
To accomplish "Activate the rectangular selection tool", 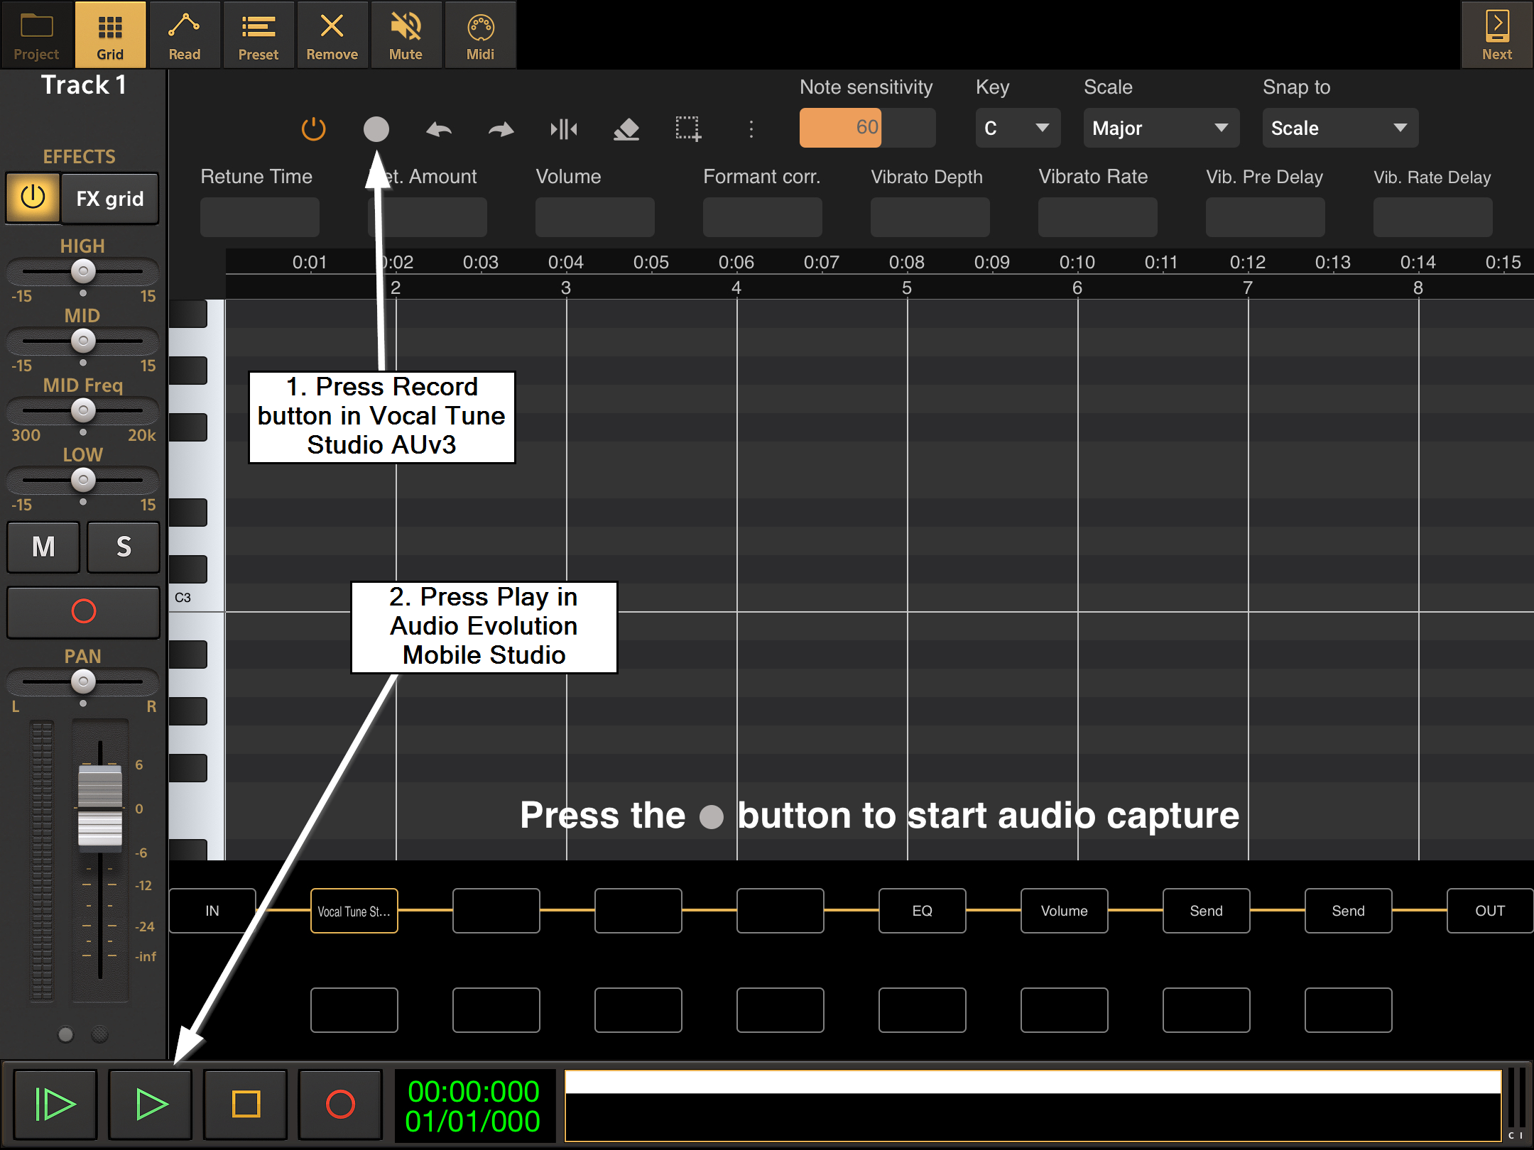I will (689, 129).
